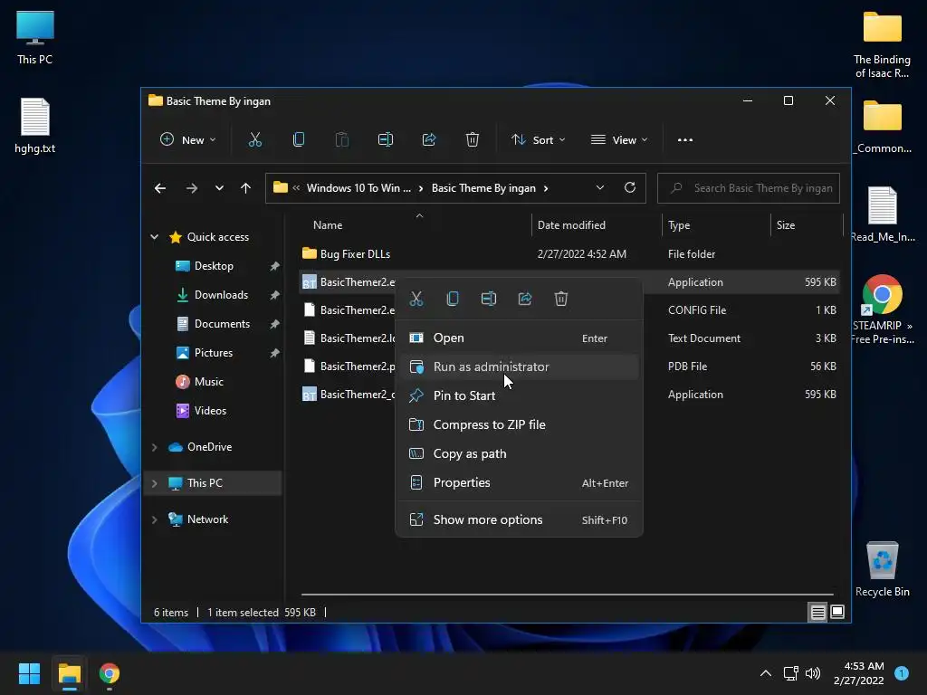Click Windows 10 To Win breadcrumb

[358, 188]
